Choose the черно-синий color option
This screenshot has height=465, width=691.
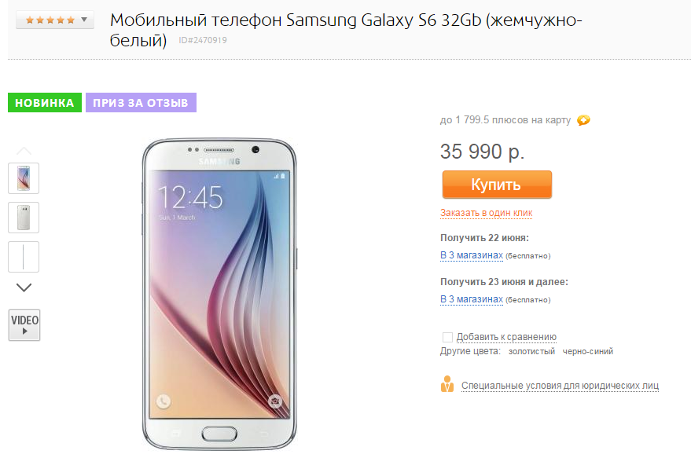(x=587, y=351)
